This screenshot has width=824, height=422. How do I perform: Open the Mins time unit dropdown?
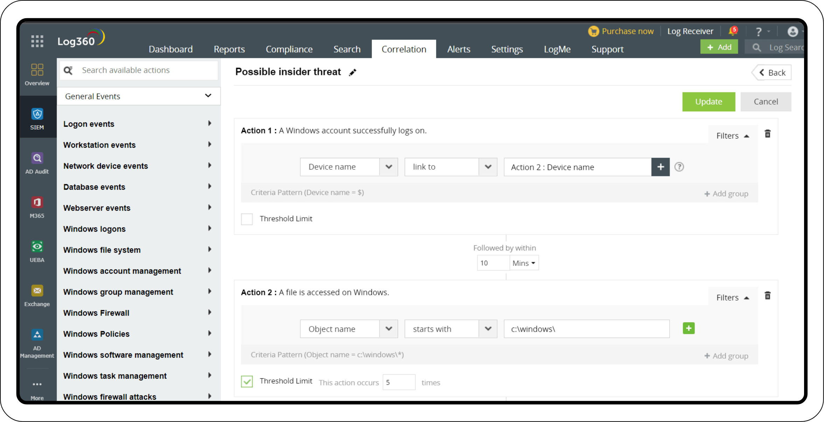click(524, 263)
